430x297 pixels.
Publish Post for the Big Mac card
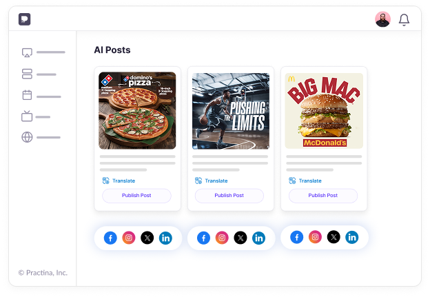pyautogui.click(x=323, y=196)
